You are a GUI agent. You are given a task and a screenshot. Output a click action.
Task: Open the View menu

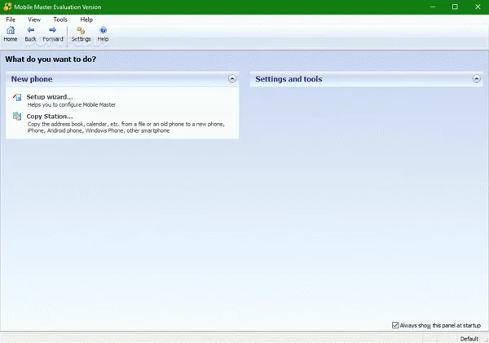34,20
